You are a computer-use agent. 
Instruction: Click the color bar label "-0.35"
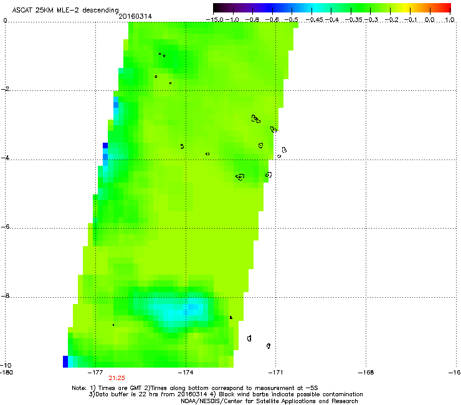click(354, 20)
